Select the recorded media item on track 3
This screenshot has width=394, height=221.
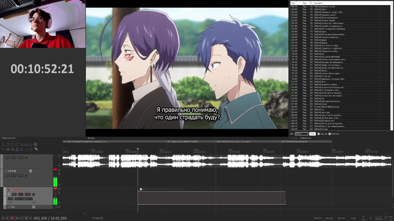tap(211, 198)
